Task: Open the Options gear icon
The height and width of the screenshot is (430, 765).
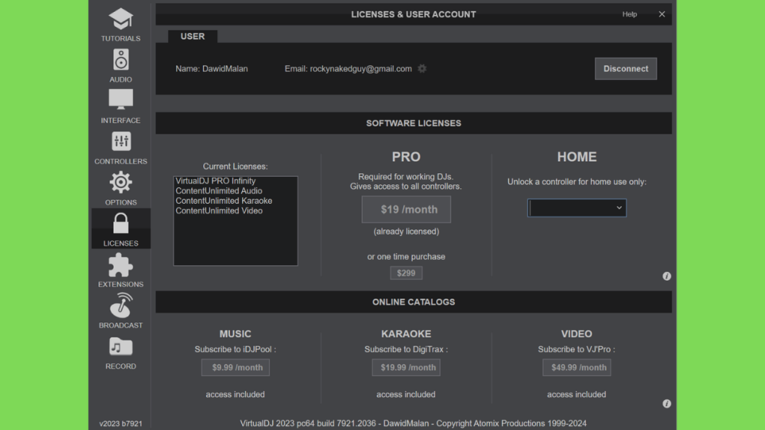Action: coord(120,182)
